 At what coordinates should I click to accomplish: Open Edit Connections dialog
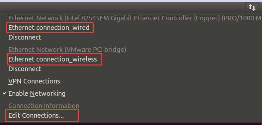tap(36, 115)
